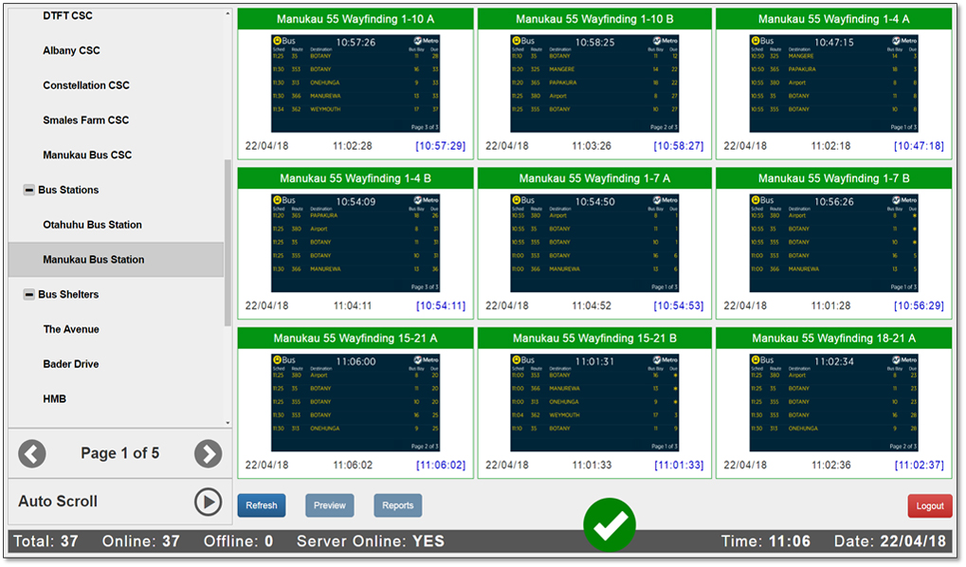Open Albany CSC from the list
The width and height of the screenshot is (966, 567).
[71, 51]
